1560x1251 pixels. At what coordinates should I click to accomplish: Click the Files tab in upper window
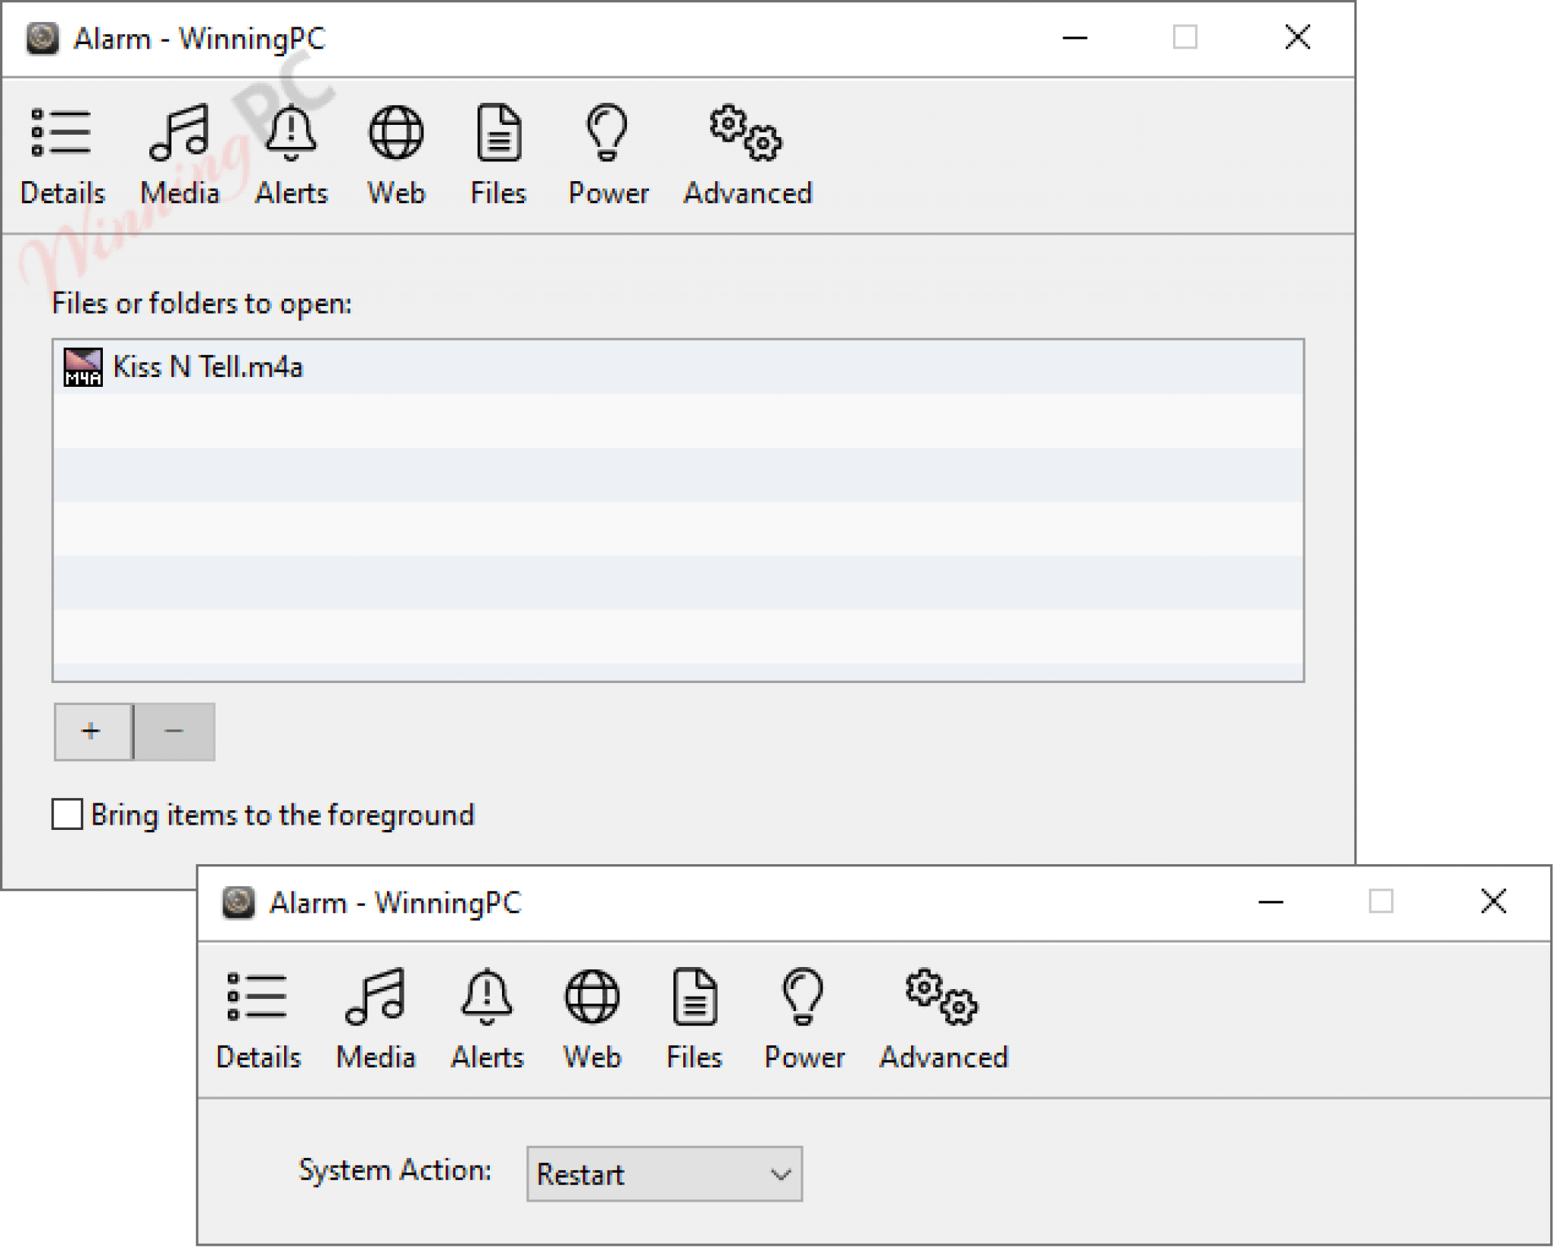[x=498, y=156]
